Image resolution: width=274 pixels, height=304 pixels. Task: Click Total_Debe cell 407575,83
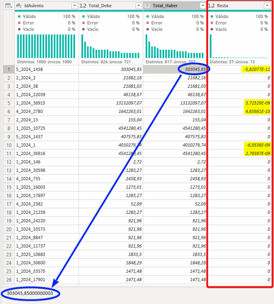click(x=111, y=137)
